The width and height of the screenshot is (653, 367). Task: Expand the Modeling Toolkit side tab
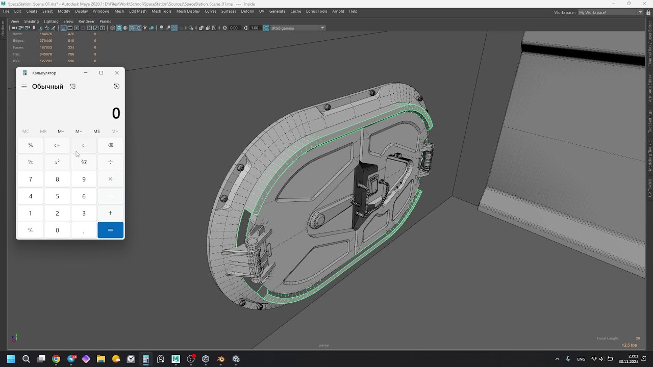click(650, 155)
